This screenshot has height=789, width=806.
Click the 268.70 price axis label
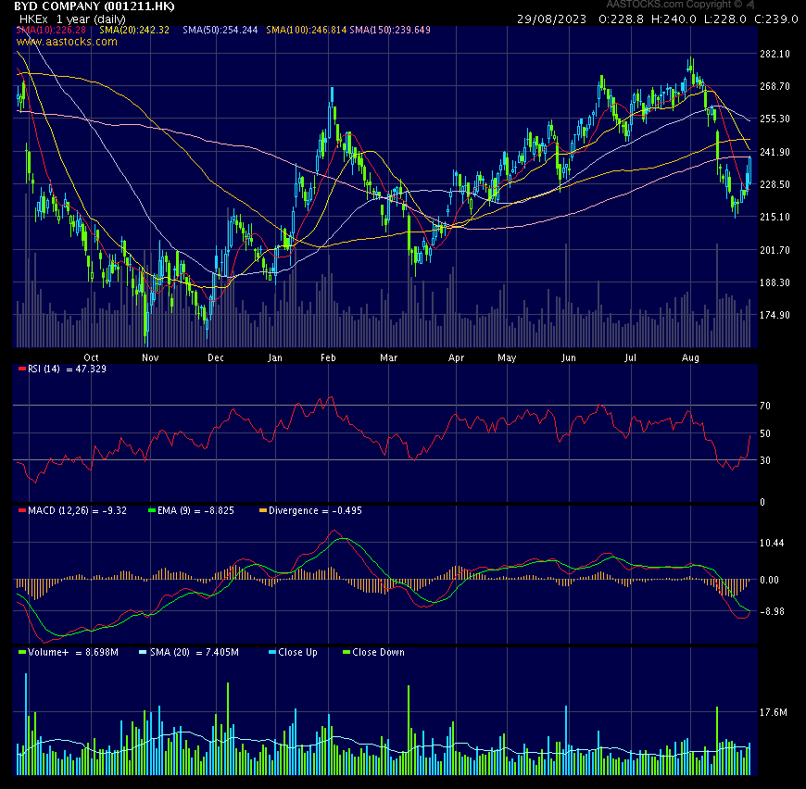[x=775, y=86]
